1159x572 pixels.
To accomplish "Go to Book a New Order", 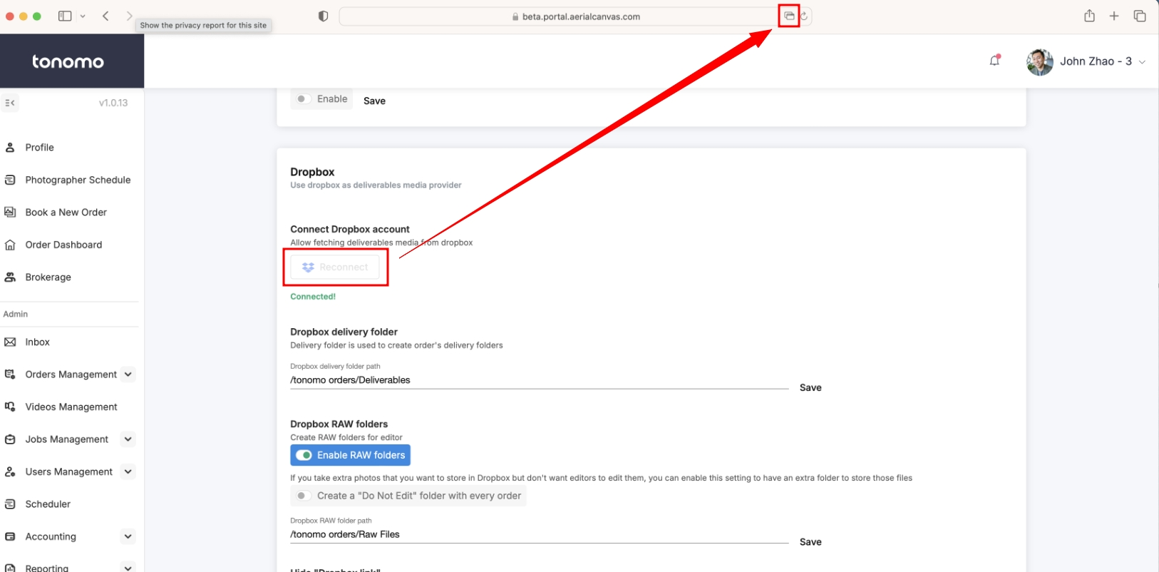I will (x=66, y=213).
